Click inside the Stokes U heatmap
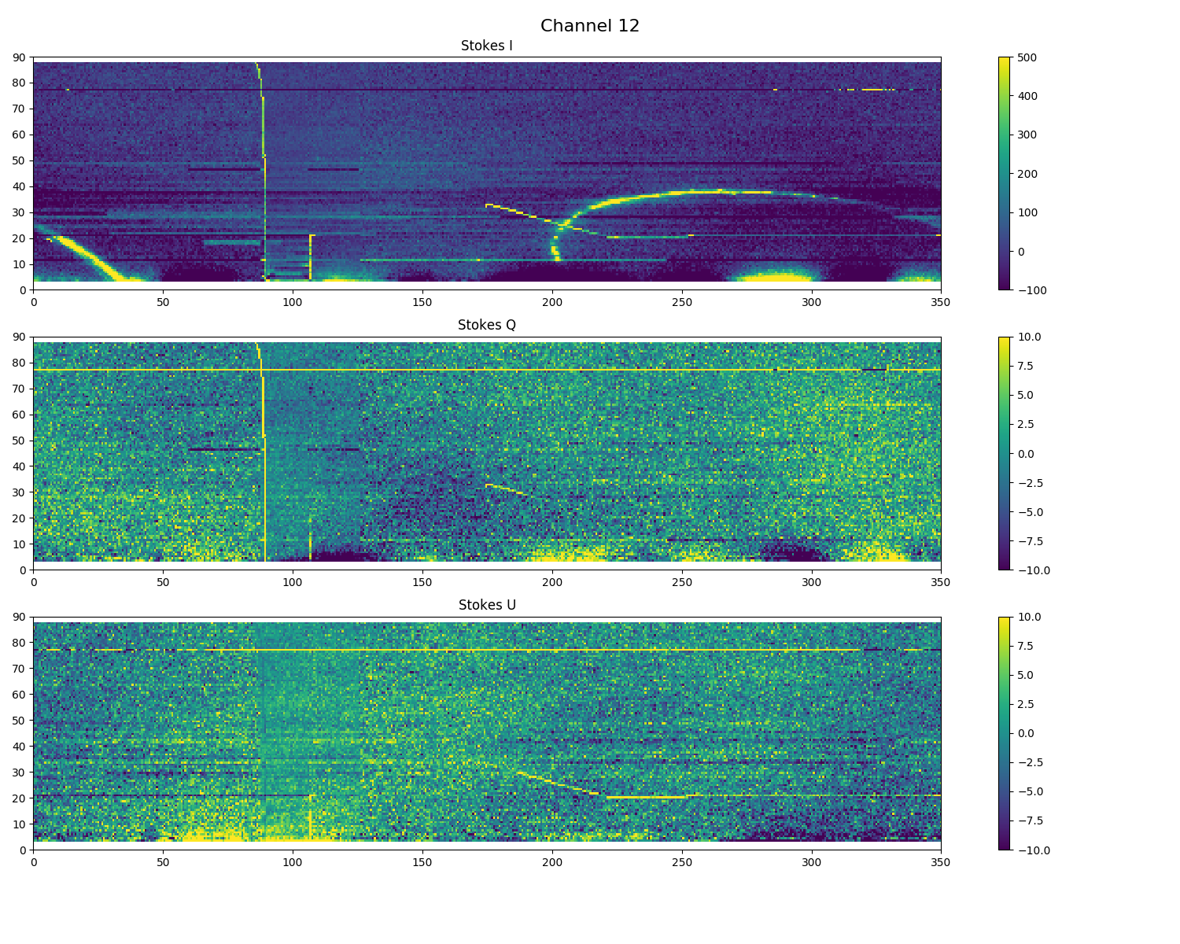 click(x=487, y=733)
